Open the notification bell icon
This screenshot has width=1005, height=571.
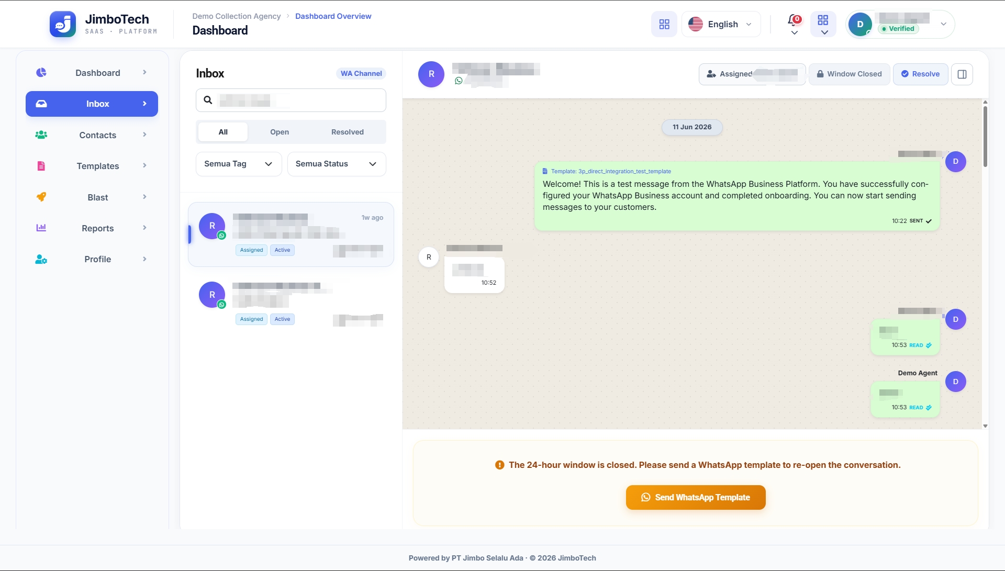794,20
